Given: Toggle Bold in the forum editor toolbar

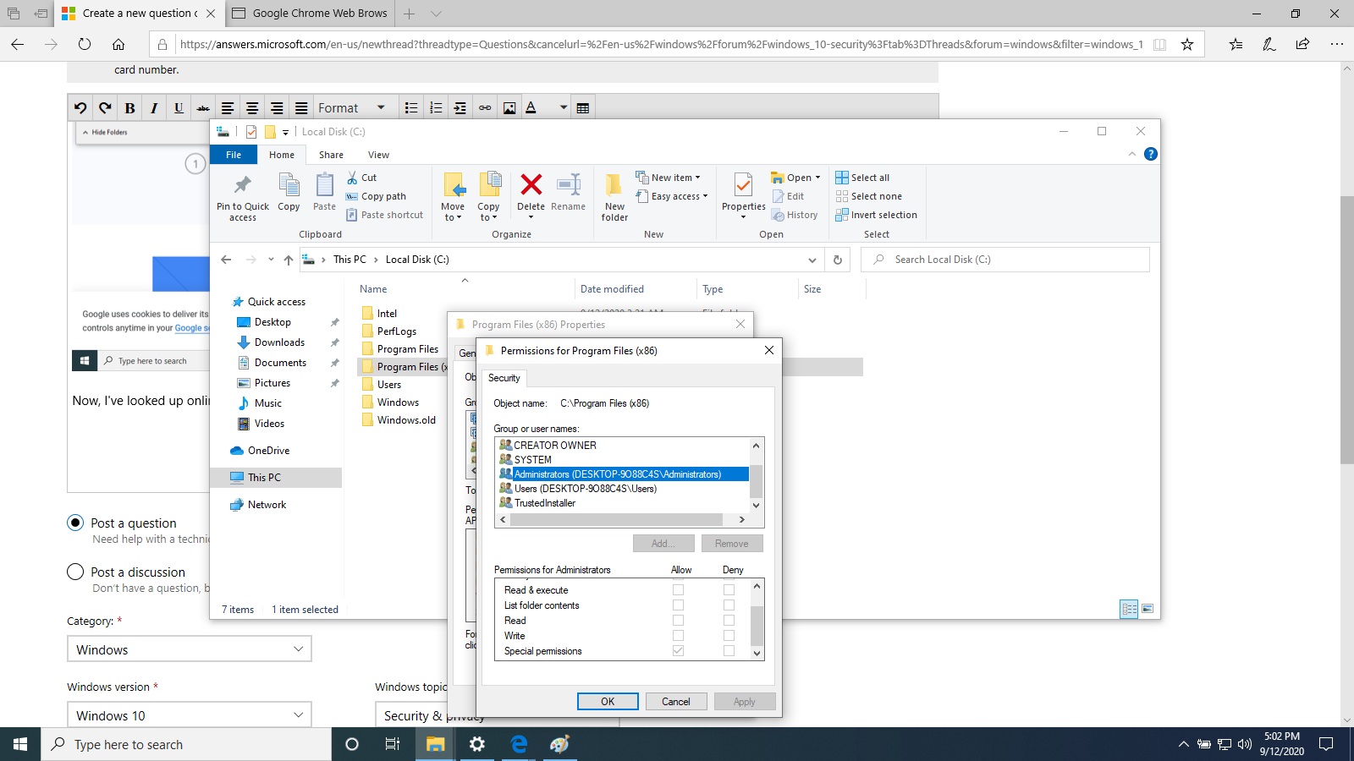Looking at the screenshot, I should (x=129, y=107).
